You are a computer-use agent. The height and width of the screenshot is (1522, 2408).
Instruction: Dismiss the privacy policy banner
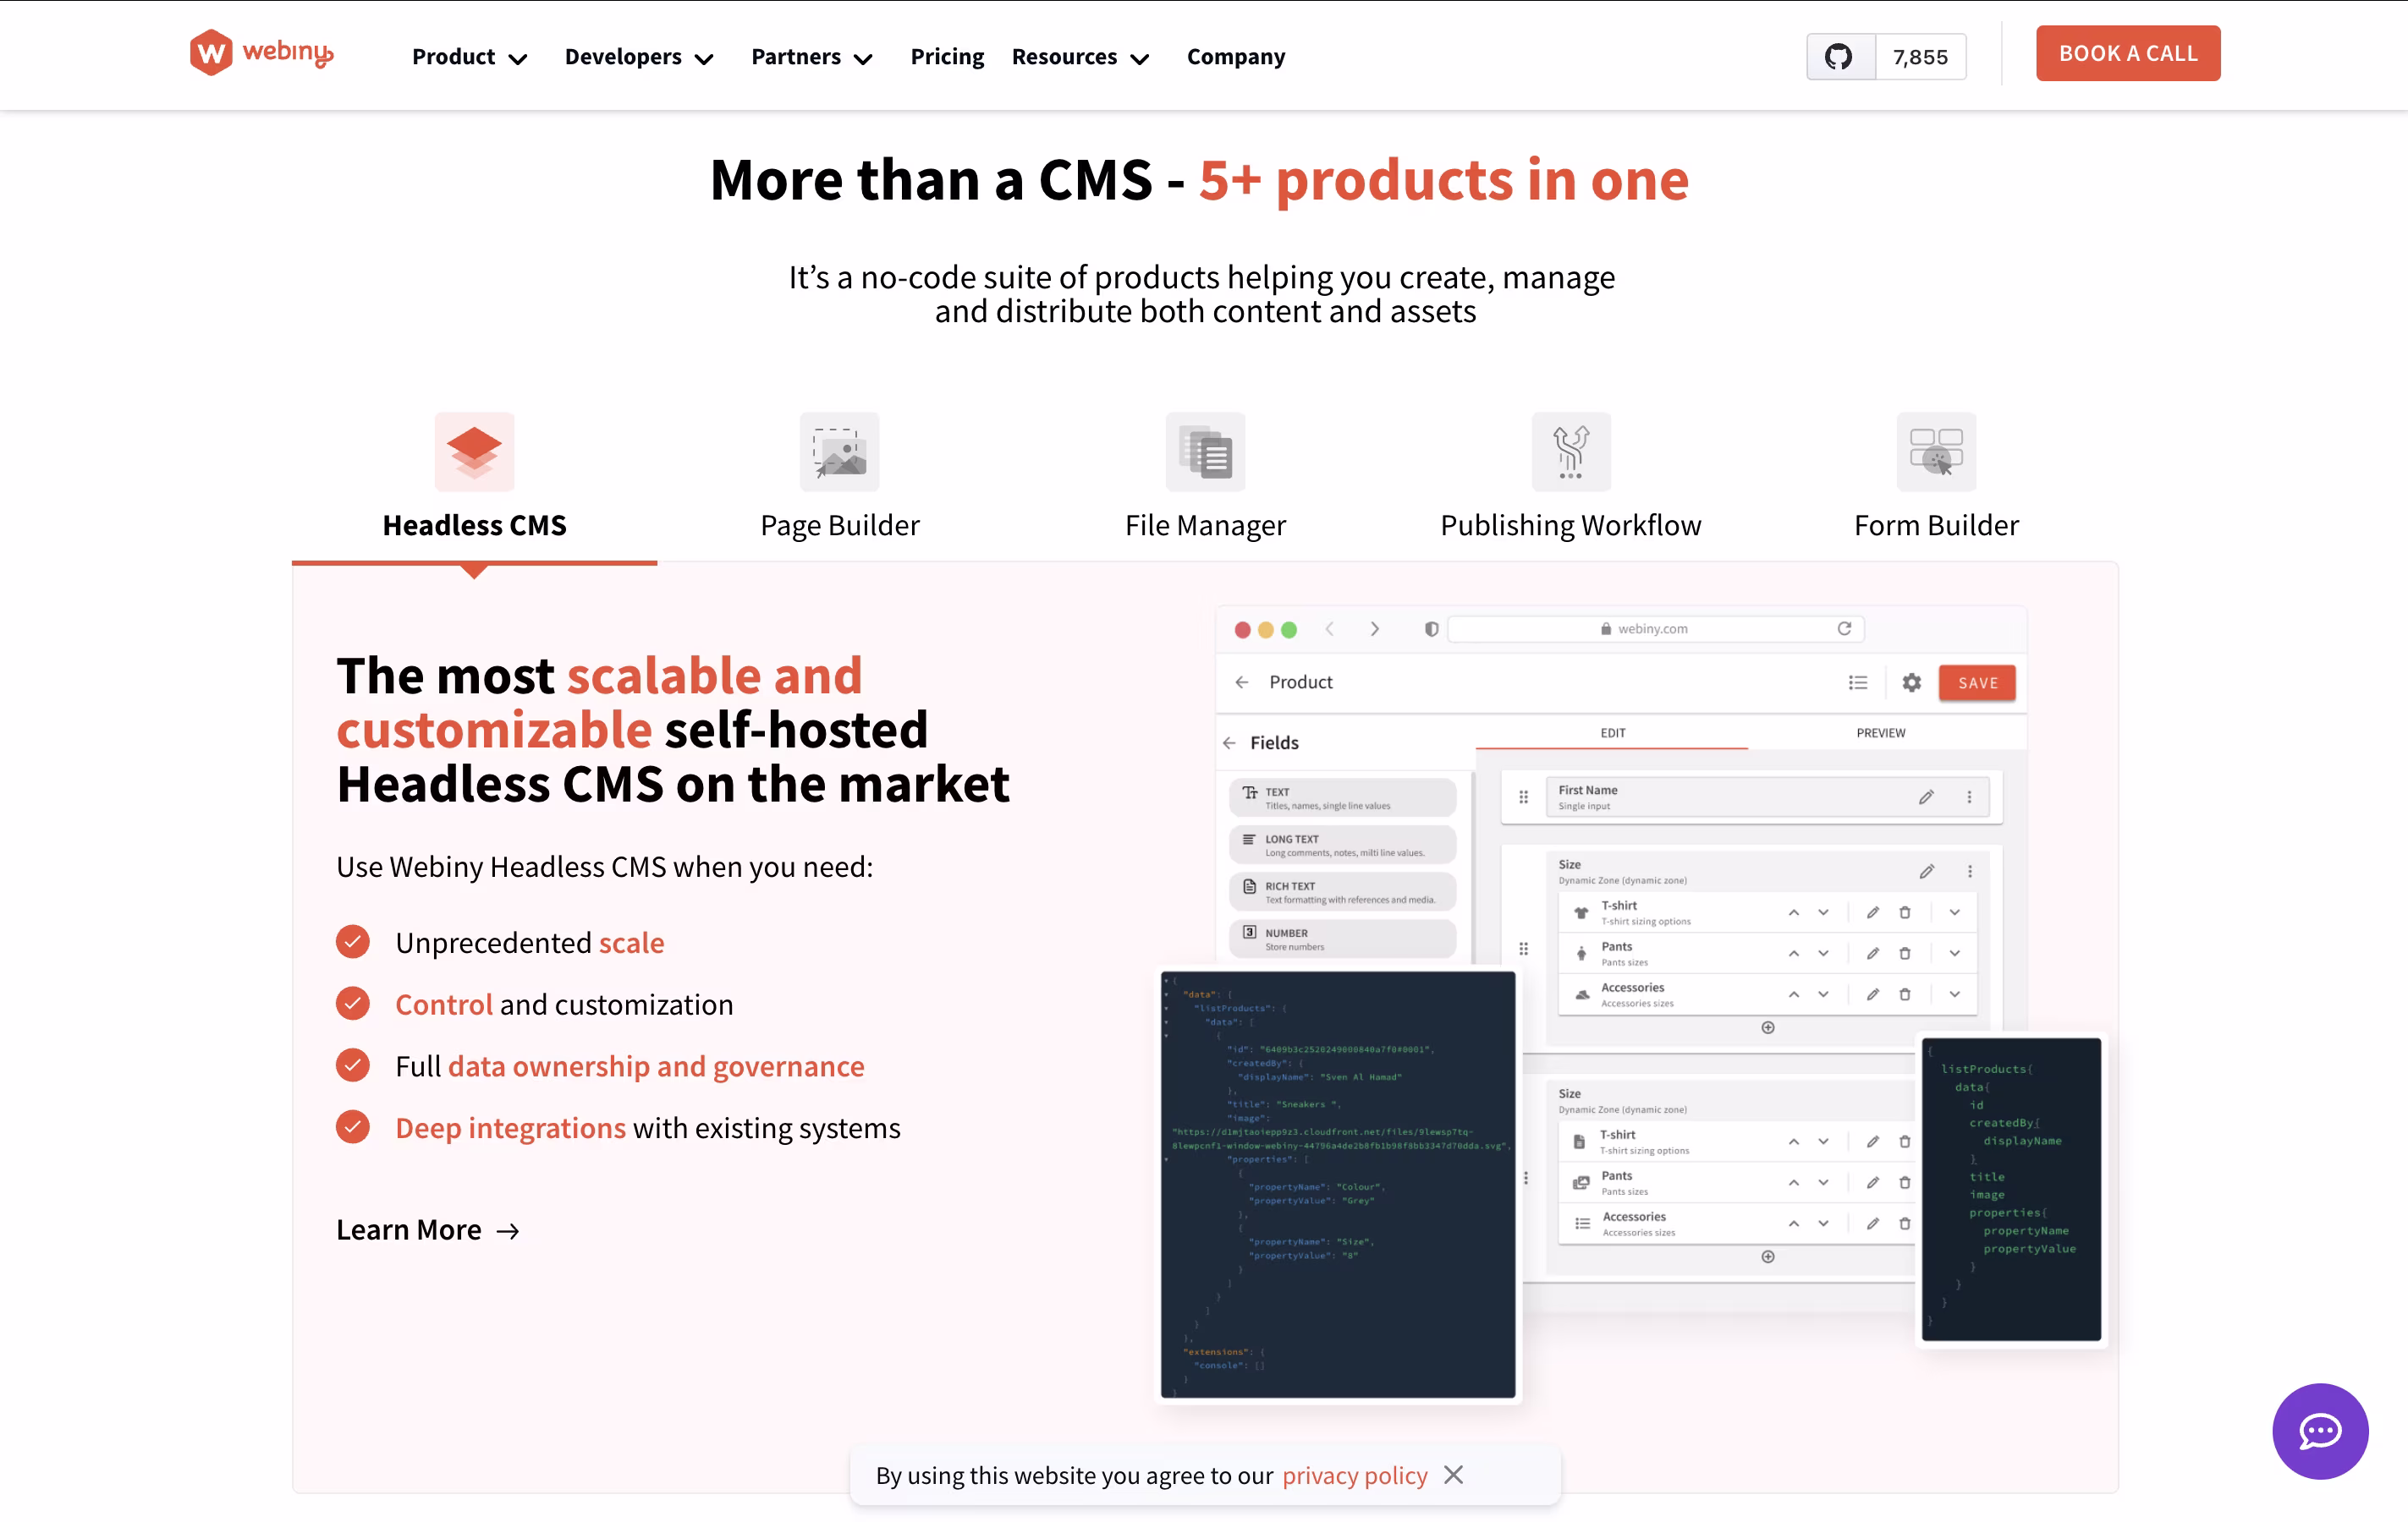1453,1475
